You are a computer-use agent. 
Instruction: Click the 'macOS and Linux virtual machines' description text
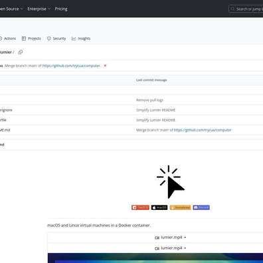tap(99, 225)
